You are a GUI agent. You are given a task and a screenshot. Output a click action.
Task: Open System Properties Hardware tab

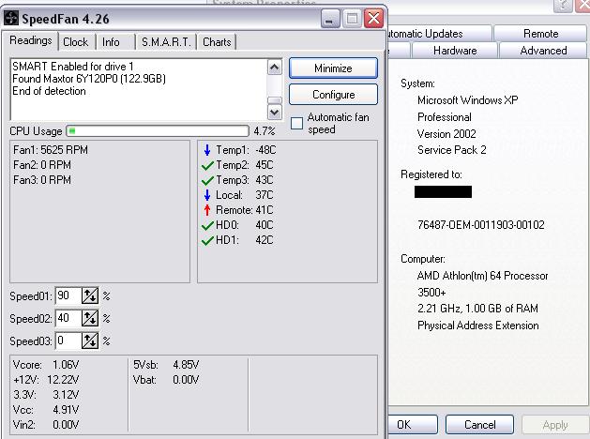455,51
